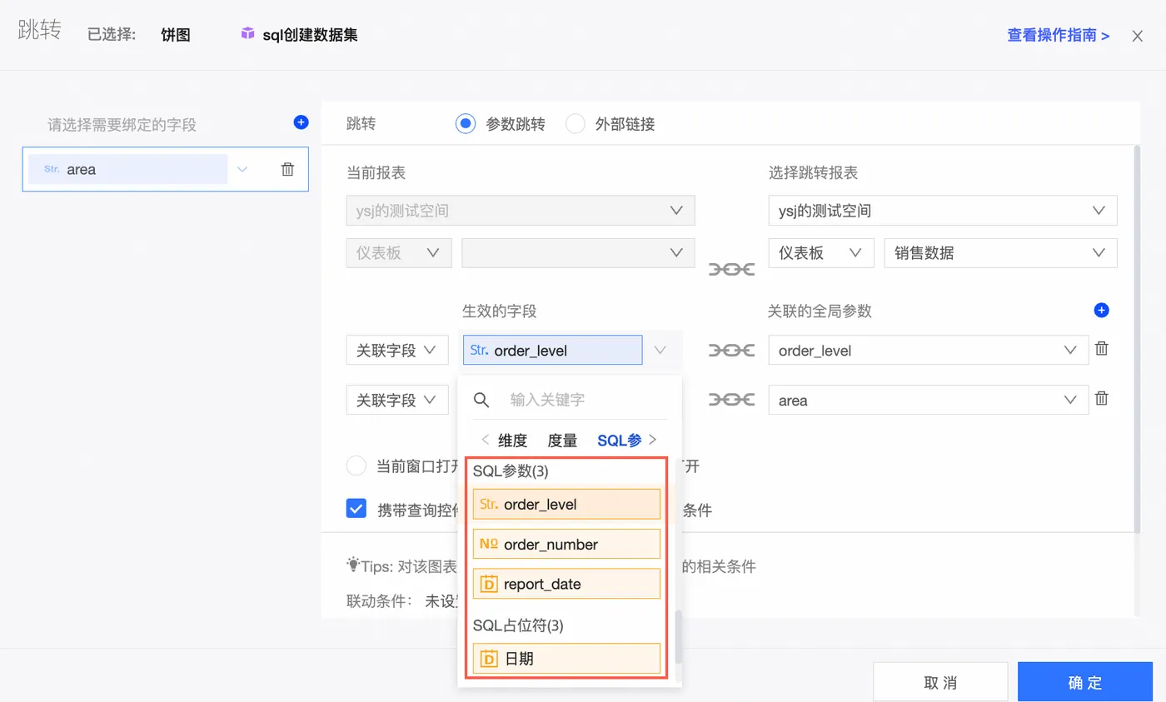Open current report 仪表板 type dropdown
1166x702 pixels.
click(x=399, y=252)
